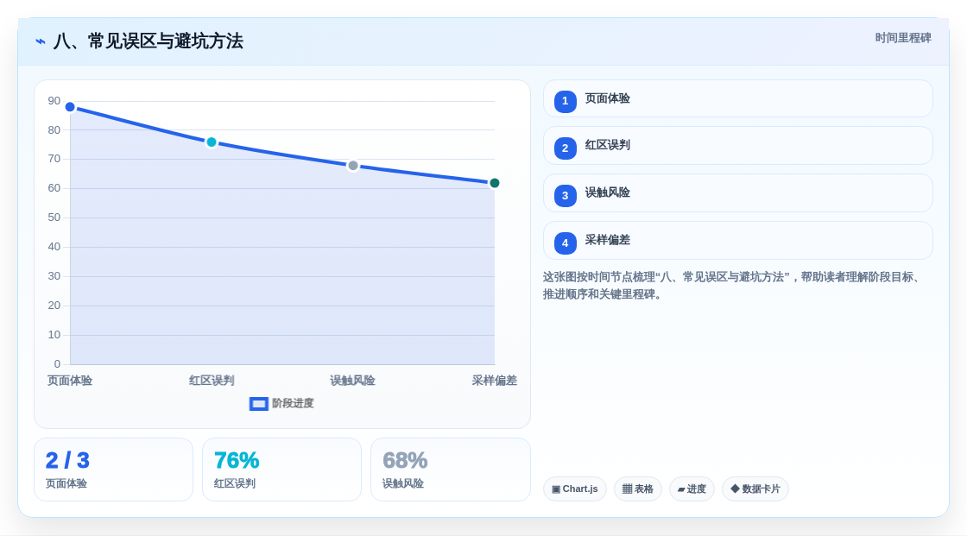The image size is (967, 536).
Task: Select the 误触风险 gray data point
Action: (353, 166)
